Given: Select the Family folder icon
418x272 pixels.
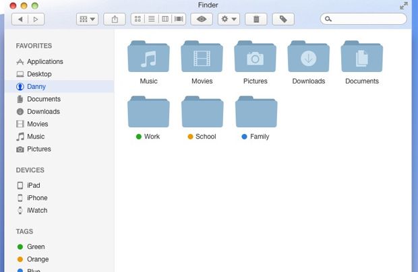Looking at the screenshot, I should click(x=256, y=112).
